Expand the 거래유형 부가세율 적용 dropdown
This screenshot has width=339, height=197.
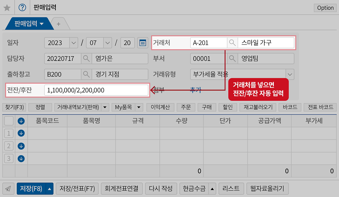click(290, 74)
